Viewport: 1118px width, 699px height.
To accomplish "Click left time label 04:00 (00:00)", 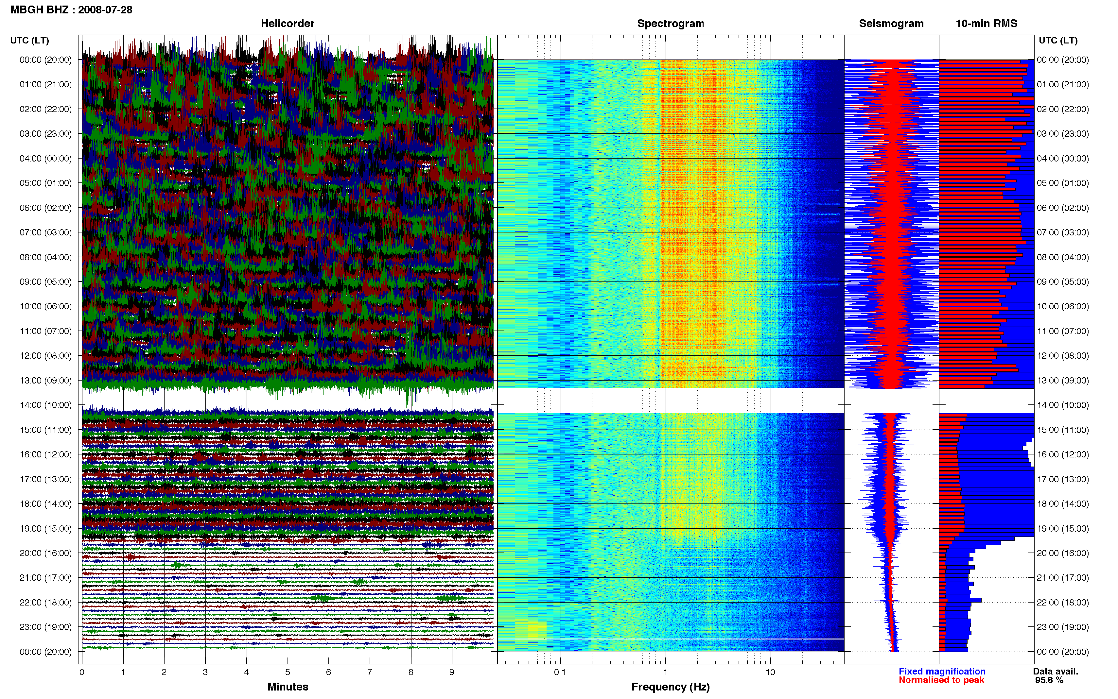I will [x=46, y=159].
